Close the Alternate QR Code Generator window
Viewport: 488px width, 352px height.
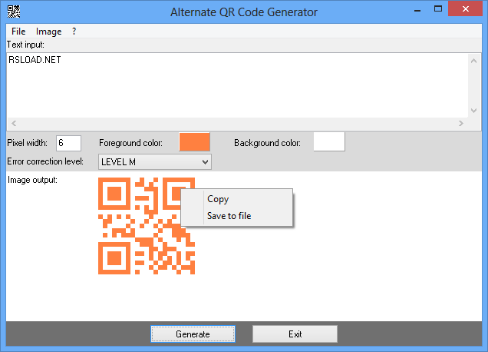pos(467,9)
